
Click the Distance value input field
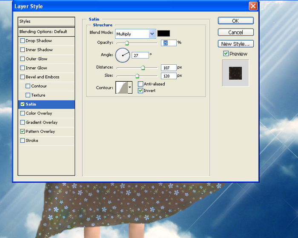pos(169,68)
